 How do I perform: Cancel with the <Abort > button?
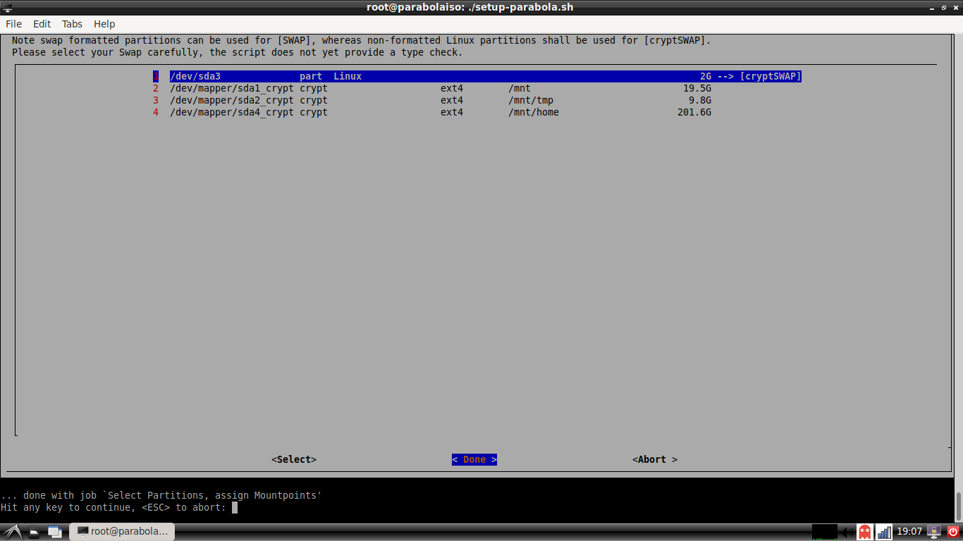pyautogui.click(x=655, y=459)
